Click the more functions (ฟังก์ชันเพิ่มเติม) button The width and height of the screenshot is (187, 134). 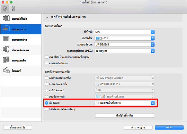(x=125, y=116)
